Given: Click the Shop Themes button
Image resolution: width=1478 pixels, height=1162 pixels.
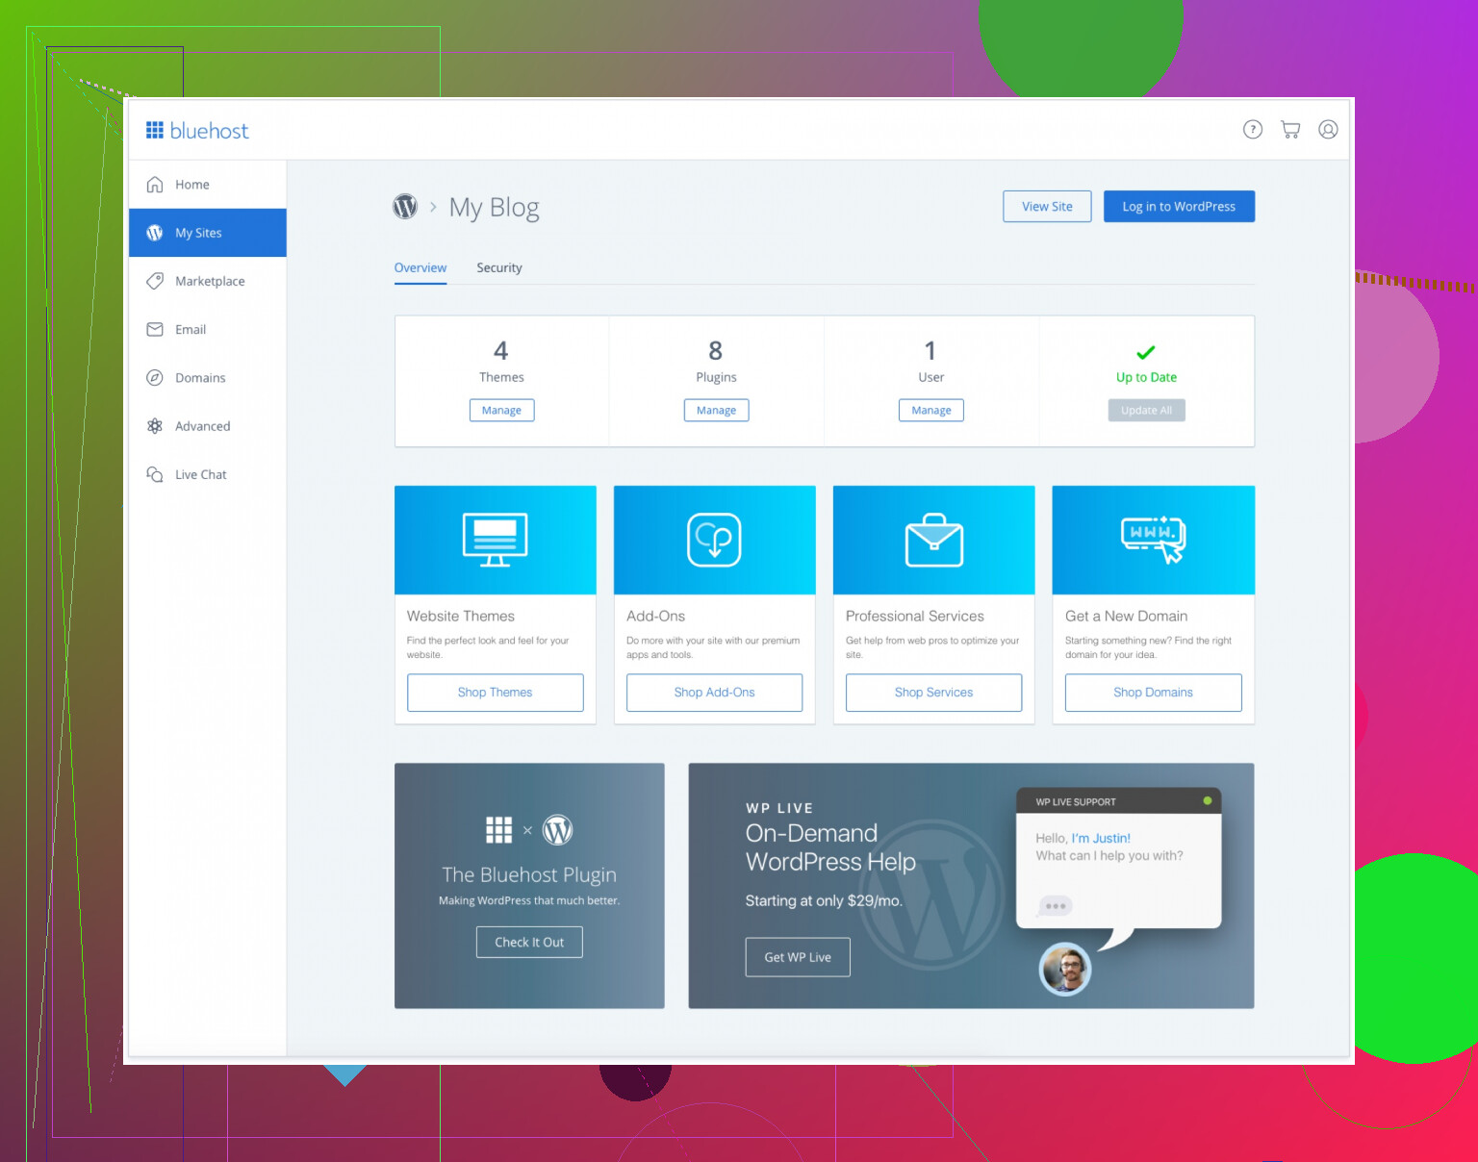Looking at the screenshot, I should 496,693.
